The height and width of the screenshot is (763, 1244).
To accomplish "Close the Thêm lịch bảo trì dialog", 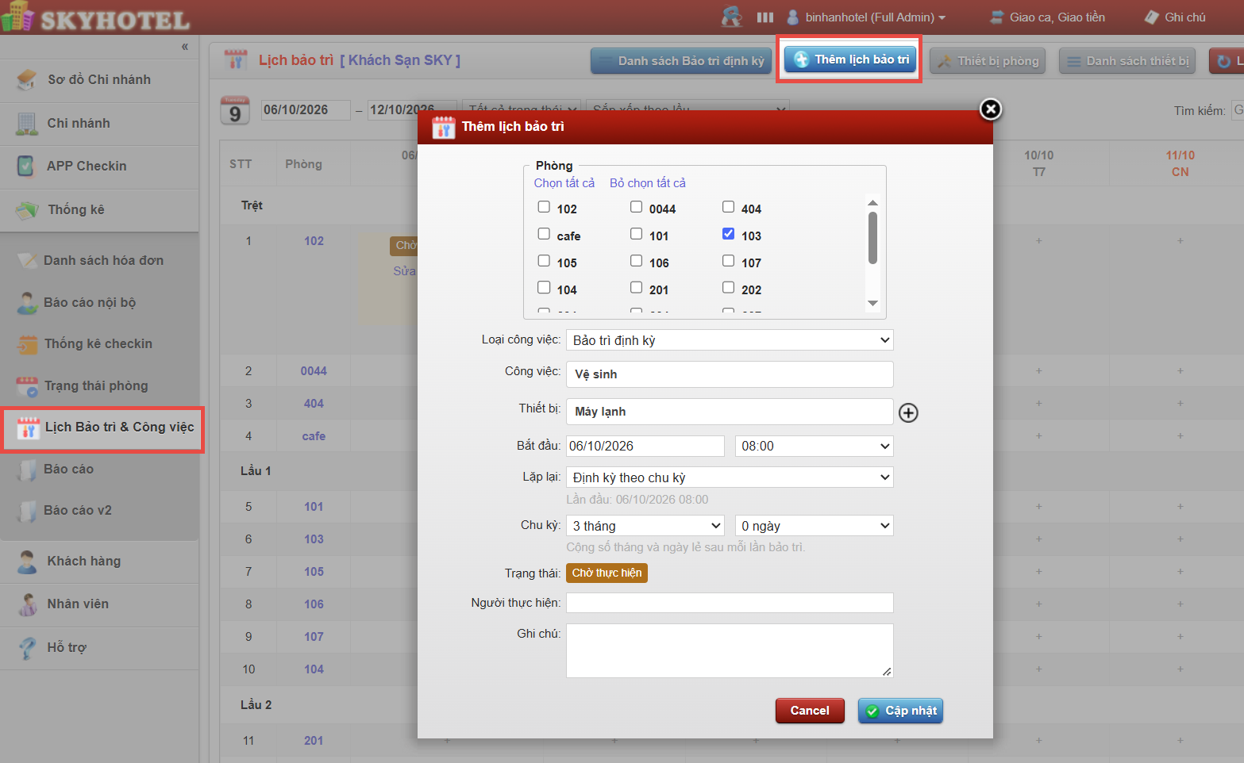I will coord(990,109).
